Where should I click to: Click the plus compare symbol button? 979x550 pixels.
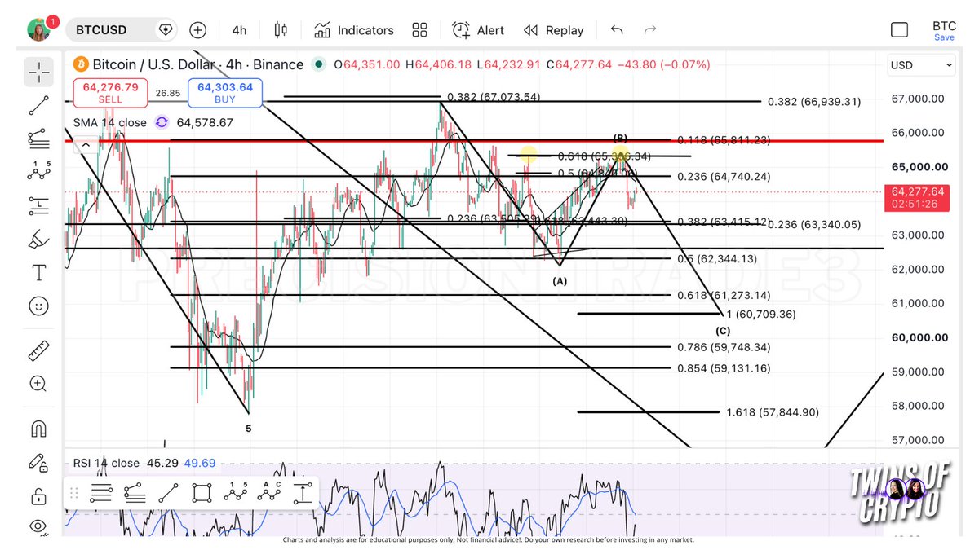click(197, 30)
